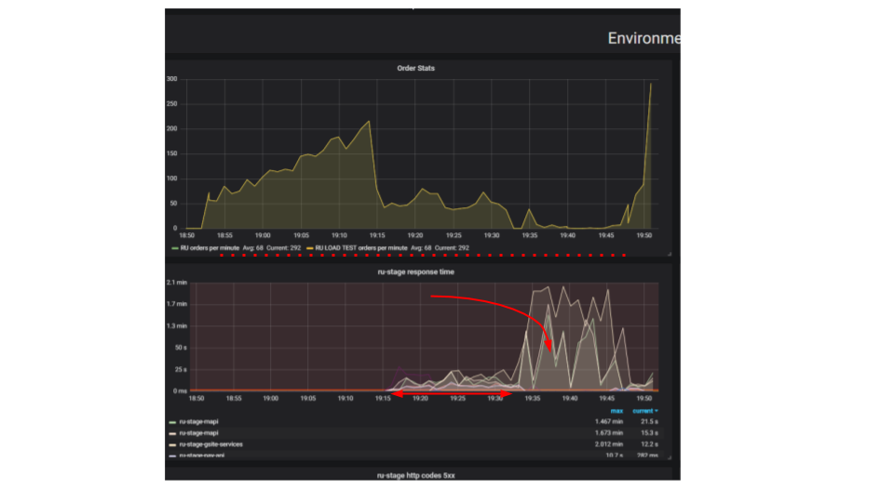Open the ru-stage http codes 5xx panel menu
This screenshot has height=502, width=894.
(x=415, y=475)
